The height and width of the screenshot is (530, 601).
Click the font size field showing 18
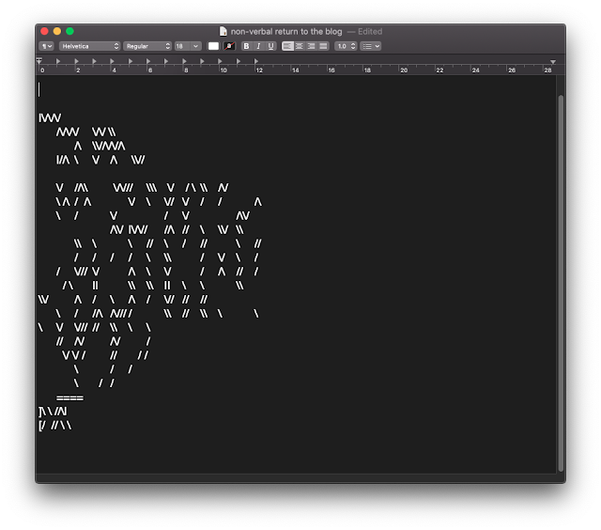click(x=182, y=46)
